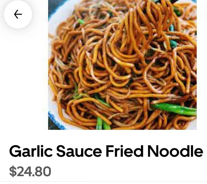
Task: Click the word Sauce in the dish name
Action: [79, 151]
